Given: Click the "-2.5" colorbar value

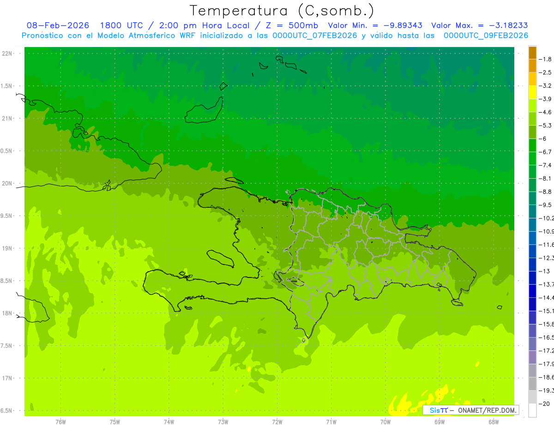Looking at the screenshot, I should (545, 72).
